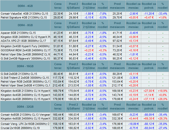The width and height of the screenshot is (169, 130).
Task: Click the -88,09 € half-year difference
Action: (149, 115)
